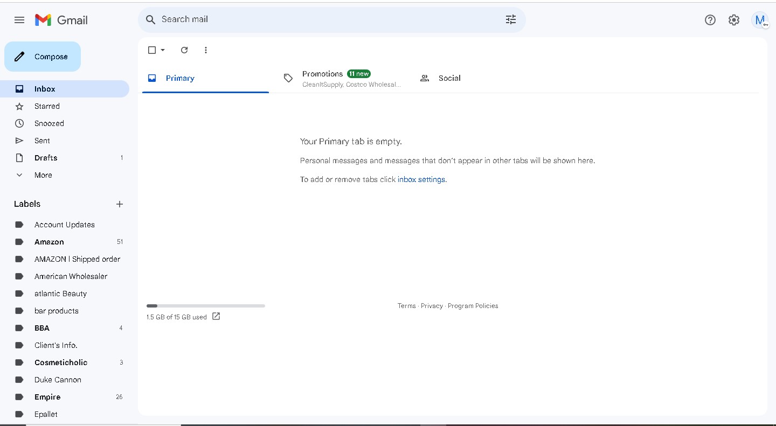Open the atlantic Beauty label
776x426 pixels.
point(65,294)
